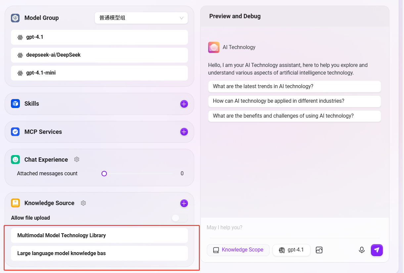
Task: Add a new MCP Service with plus icon
Action: 184,132
